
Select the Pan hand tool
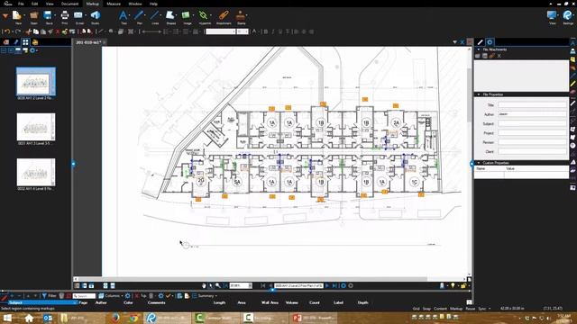pyautogui.click(x=204, y=285)
